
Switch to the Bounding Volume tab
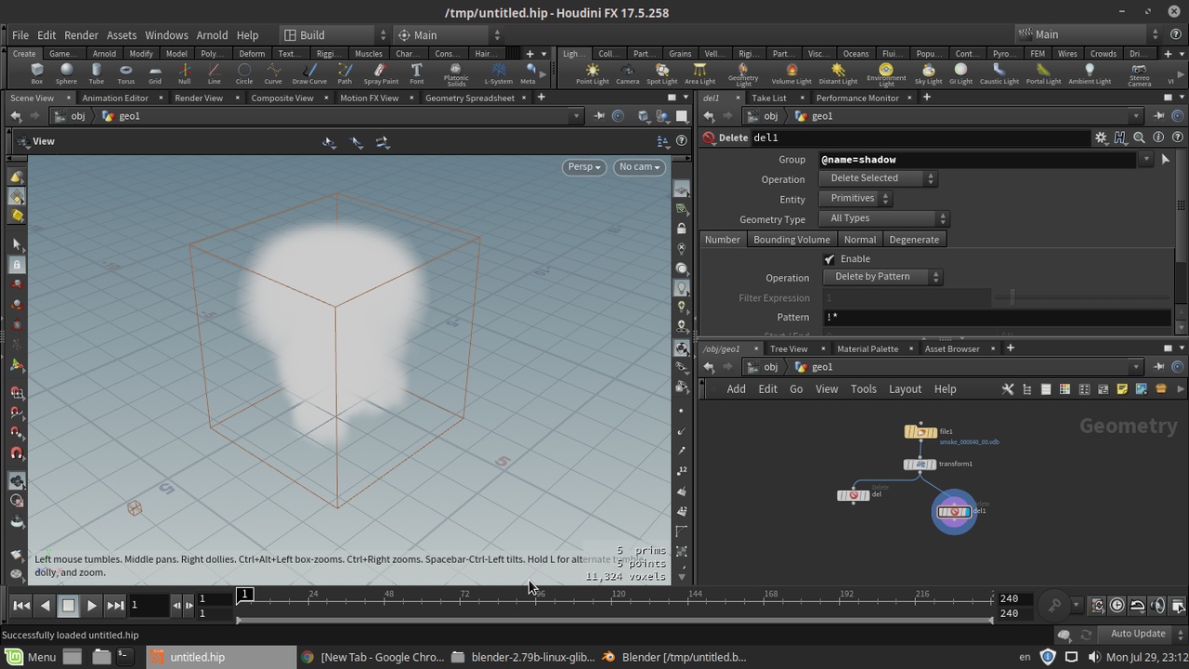pos(791,240)
